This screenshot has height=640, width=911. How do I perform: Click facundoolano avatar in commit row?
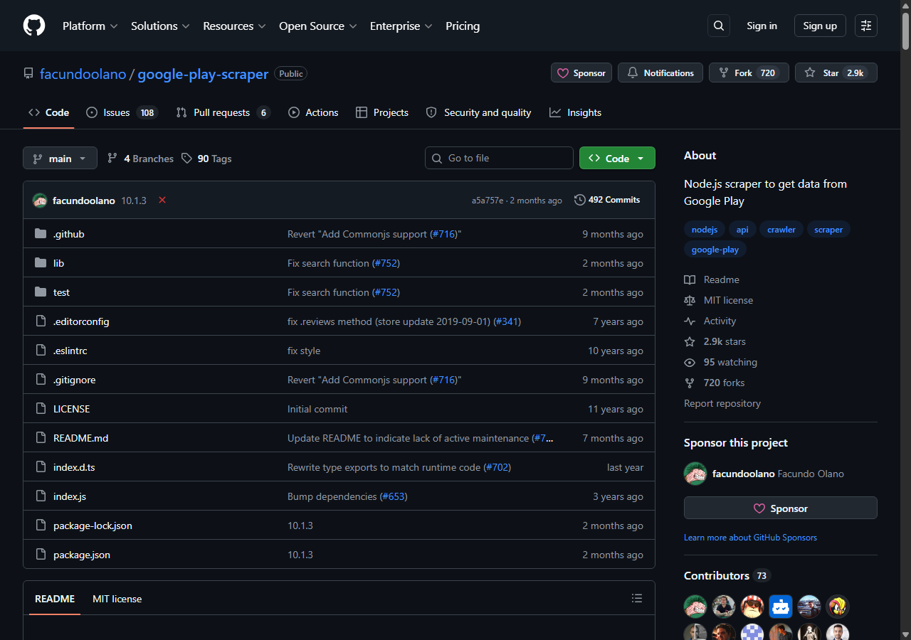pos(40,201)
